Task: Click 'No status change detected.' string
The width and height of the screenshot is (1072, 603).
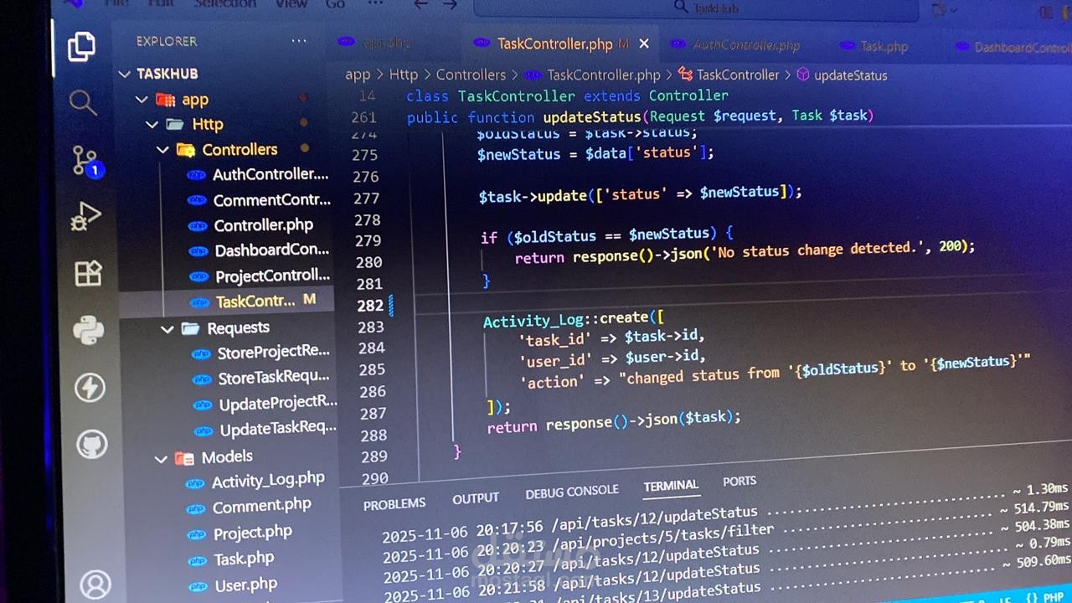Action: pos(817,250)
